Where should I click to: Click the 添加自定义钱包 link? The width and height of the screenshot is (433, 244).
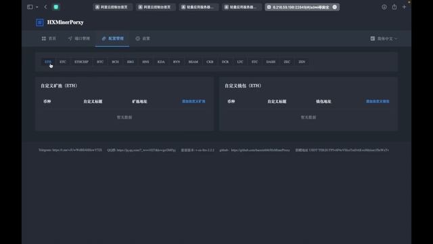click(x=378, y=102)
